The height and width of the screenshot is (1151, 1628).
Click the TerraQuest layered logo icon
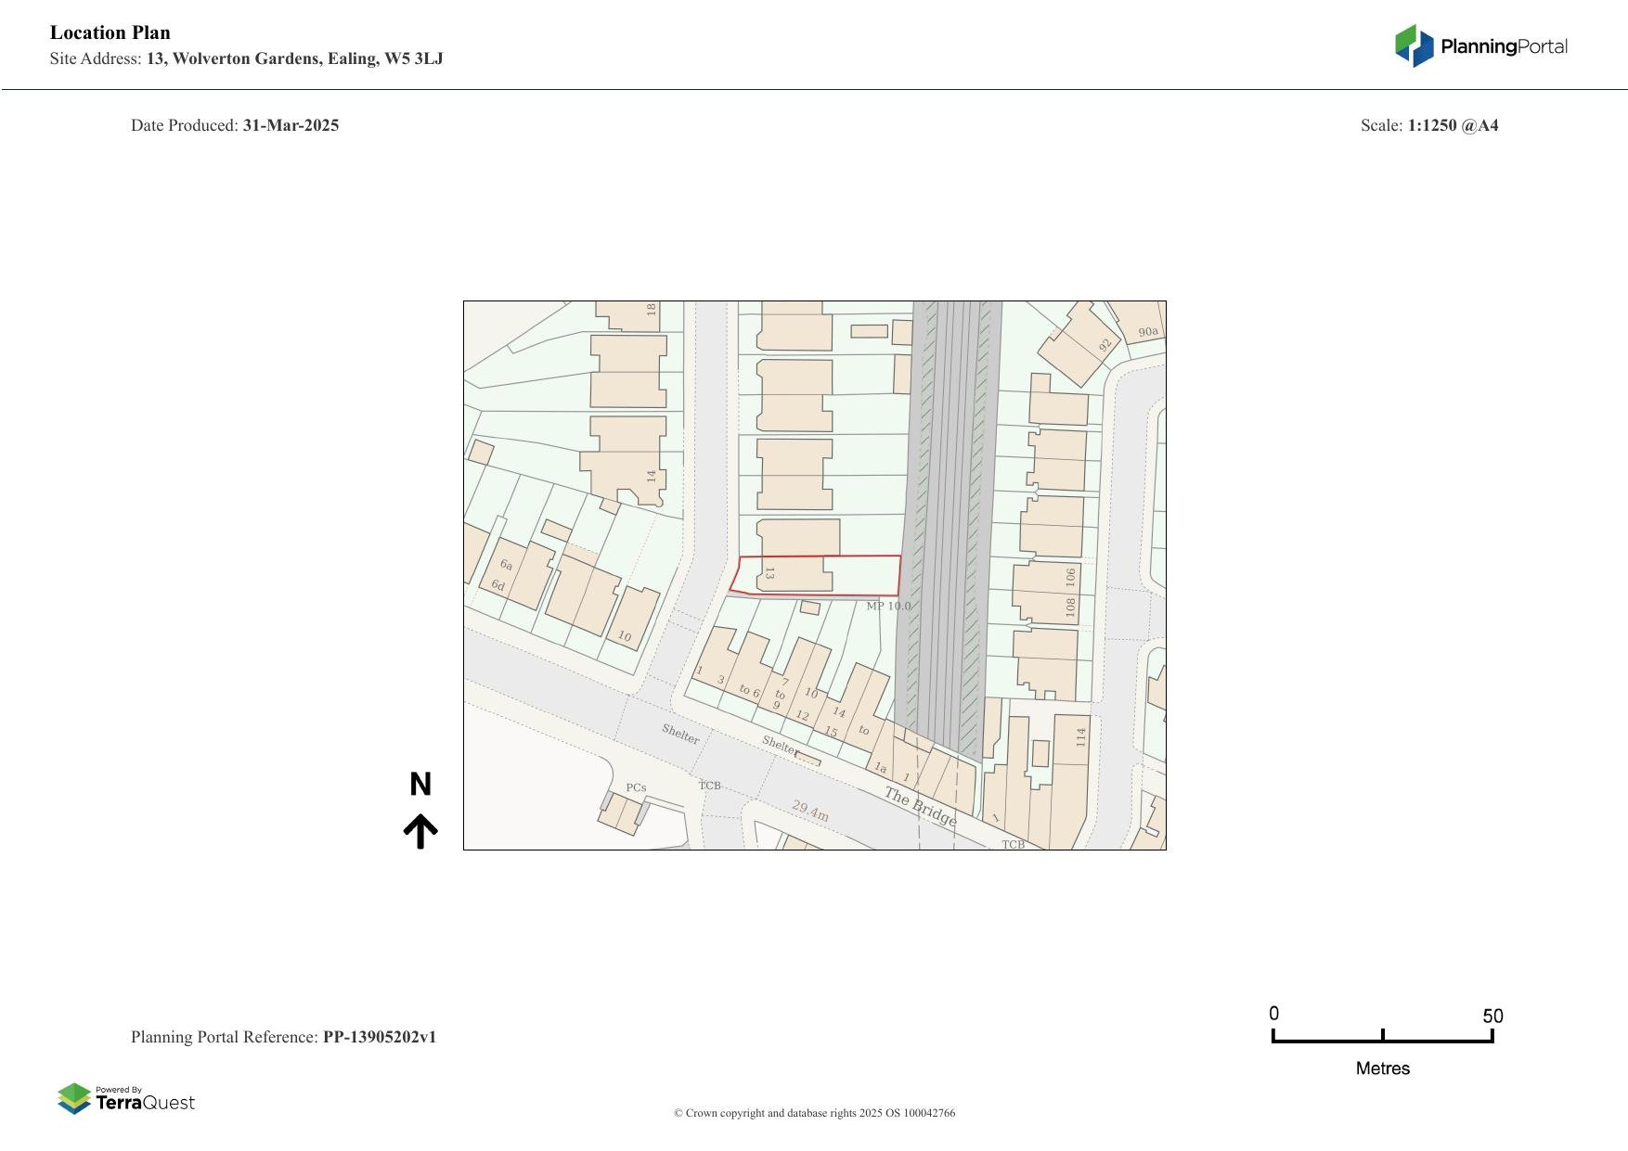pos(74,1099)
